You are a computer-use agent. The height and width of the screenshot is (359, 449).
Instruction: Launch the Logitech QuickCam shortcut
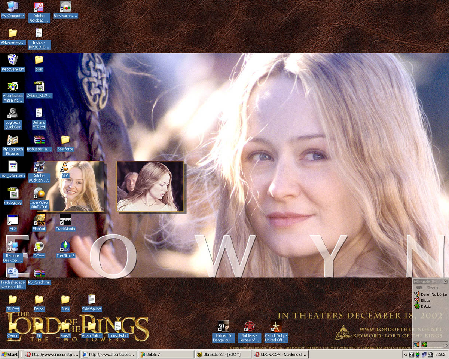[13, 119]
